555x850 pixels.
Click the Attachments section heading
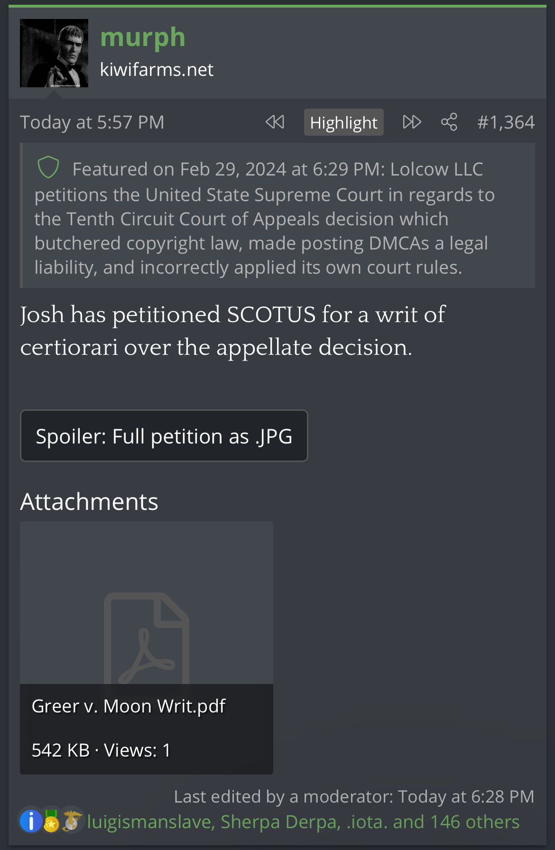click(89, 501)
